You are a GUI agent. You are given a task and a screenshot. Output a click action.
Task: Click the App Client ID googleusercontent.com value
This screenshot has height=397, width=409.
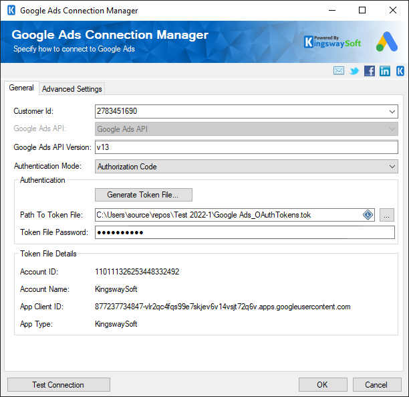click(223, 307)
